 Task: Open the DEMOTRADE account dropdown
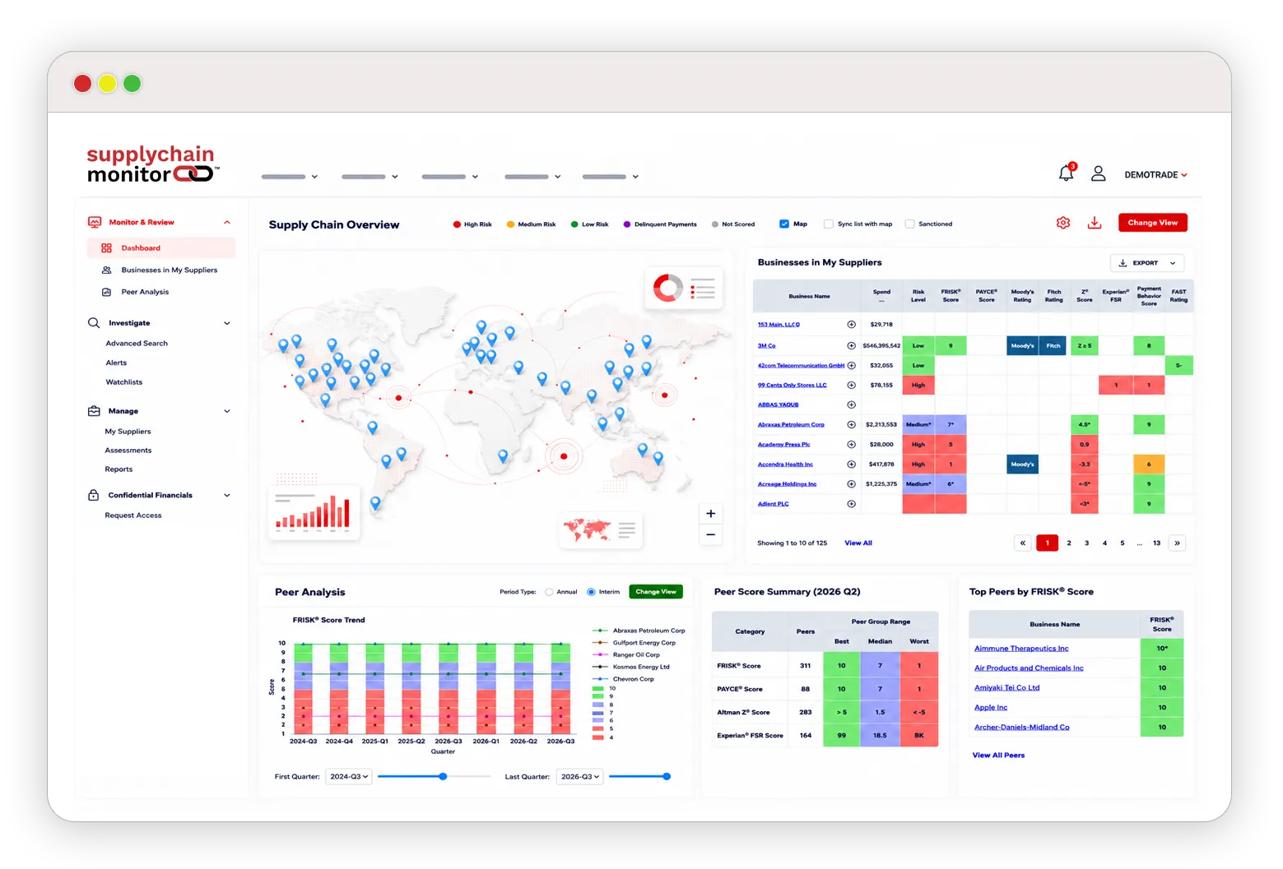tap(1155, 174)
